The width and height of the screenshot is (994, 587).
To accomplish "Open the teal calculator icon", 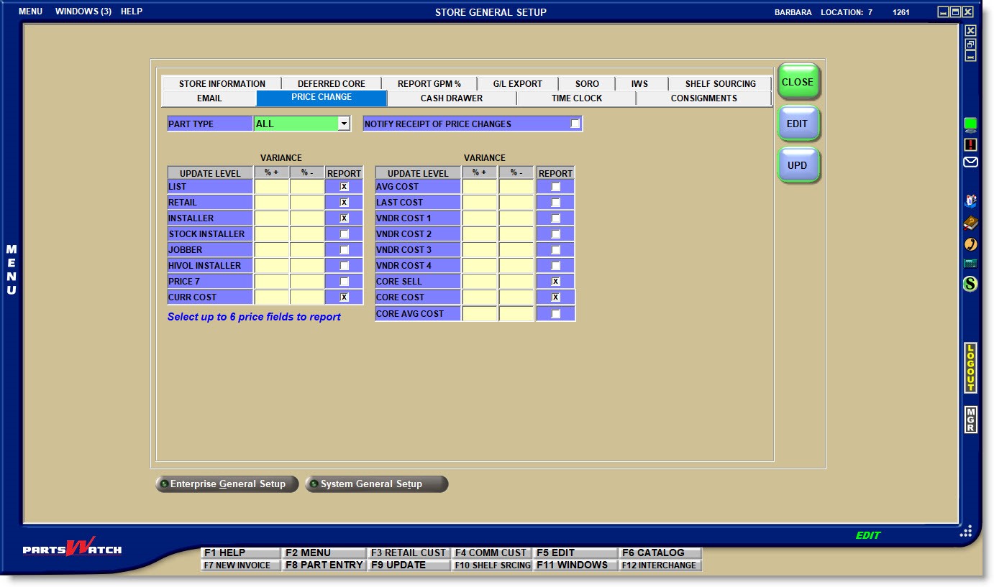I will pos(970,264).
